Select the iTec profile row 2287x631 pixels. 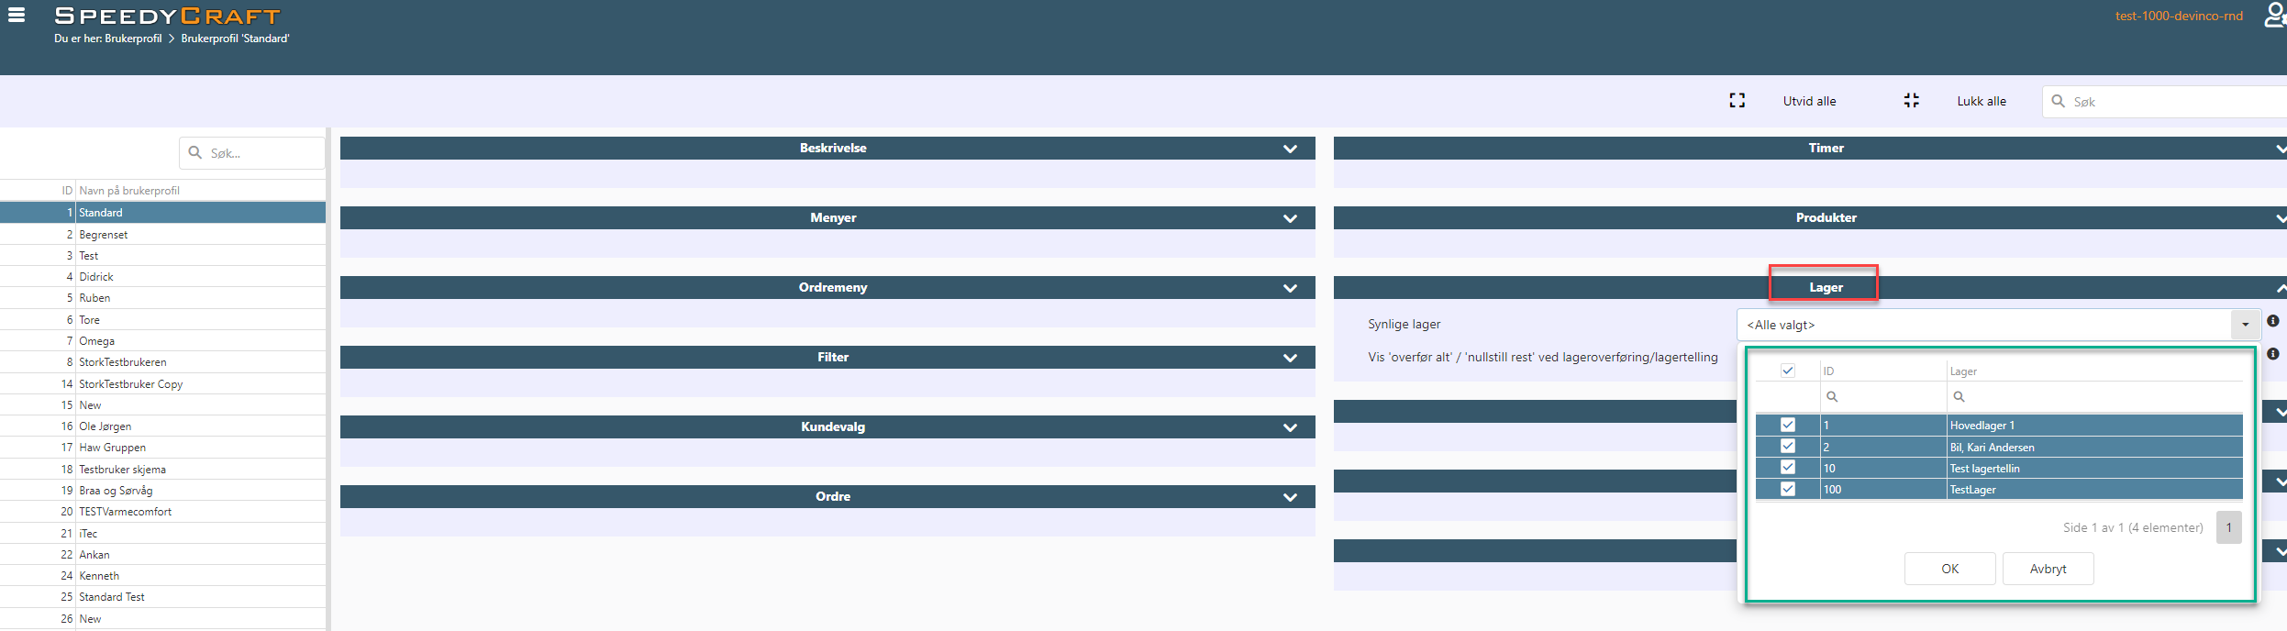[x=162, y=534]
